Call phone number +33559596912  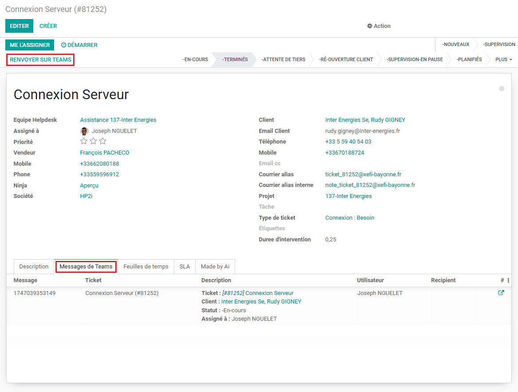point(99,175)
